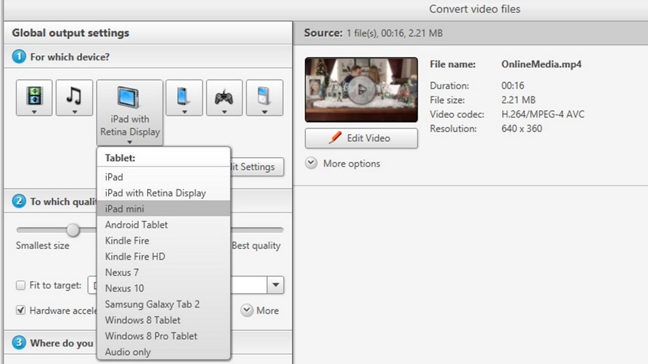Click the quality slider handle
This screenshot has height=364, width=648.
(x=73, y=230)
